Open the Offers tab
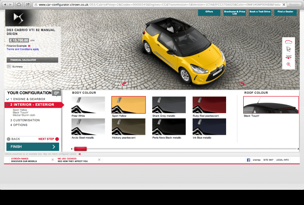The height and width of the screenshot is (205, 304). 209,13
